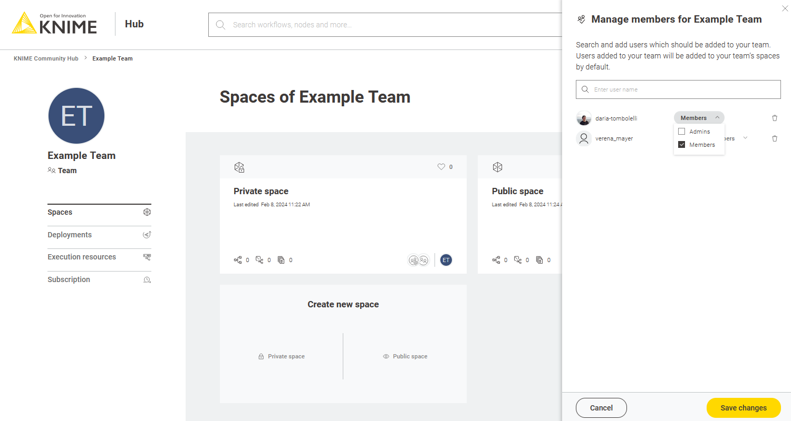Click Save changes button
The width and height of the screenshot is (791, 421).
(743, 408)
